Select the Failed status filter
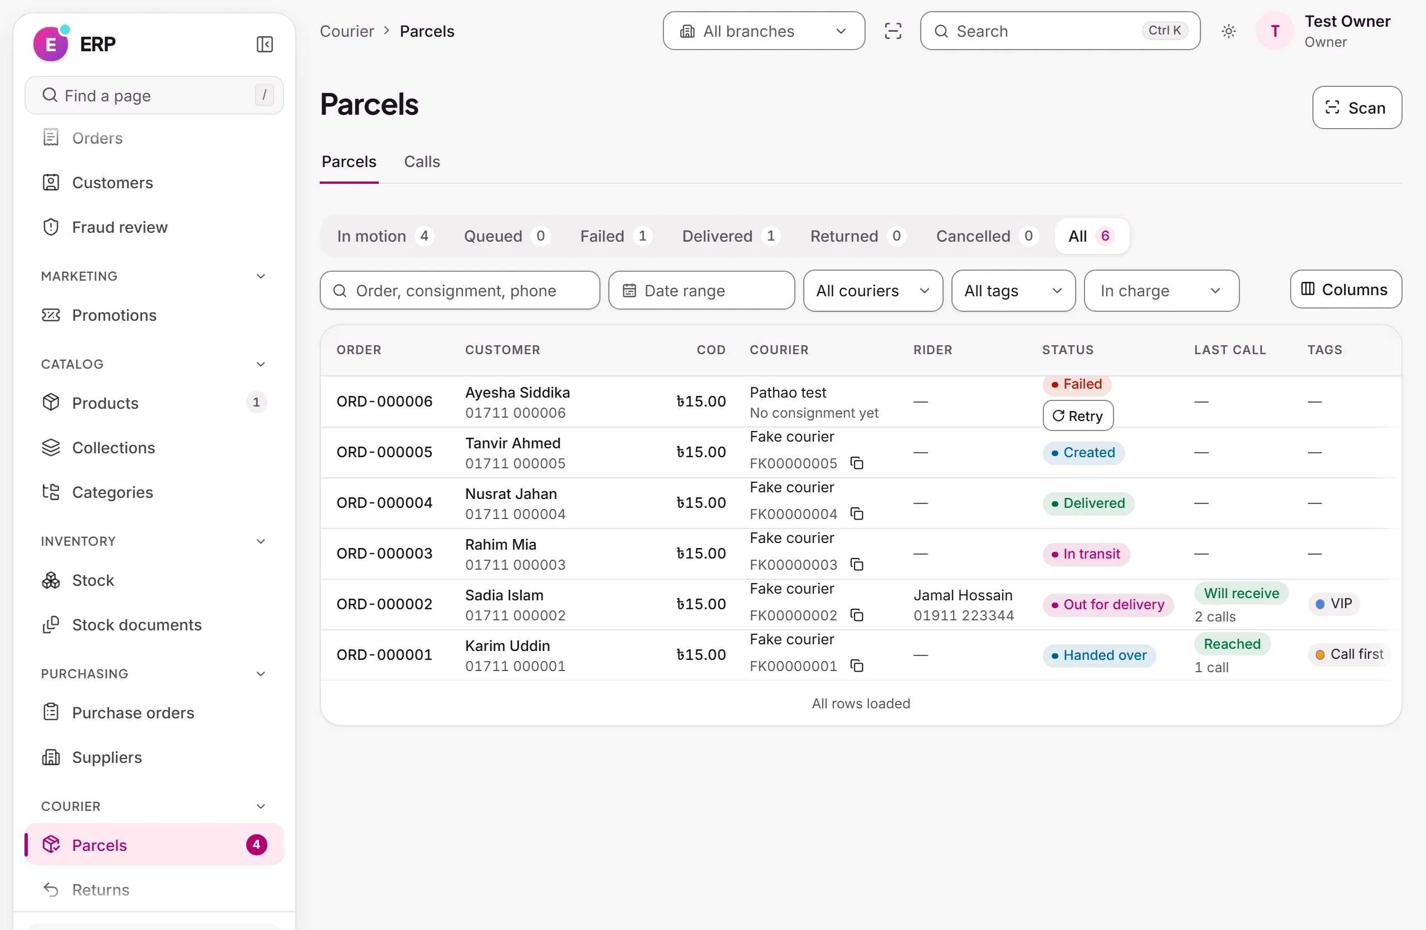The image size is (1426, 930). click(x=616, y=236)
